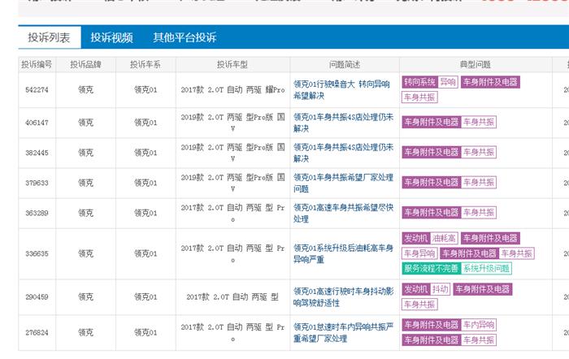Open complaint 领克01行驶噪音大 转向异响希望解决

(341, 90)
